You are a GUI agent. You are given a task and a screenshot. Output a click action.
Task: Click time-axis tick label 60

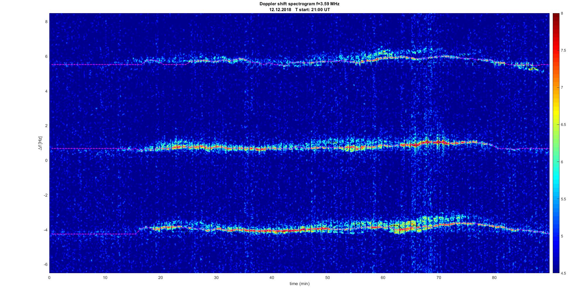coord(383,278)
